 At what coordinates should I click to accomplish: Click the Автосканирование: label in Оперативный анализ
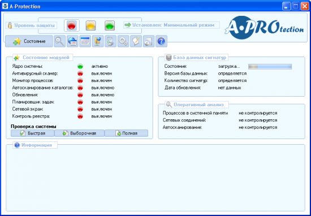(182, 128)
